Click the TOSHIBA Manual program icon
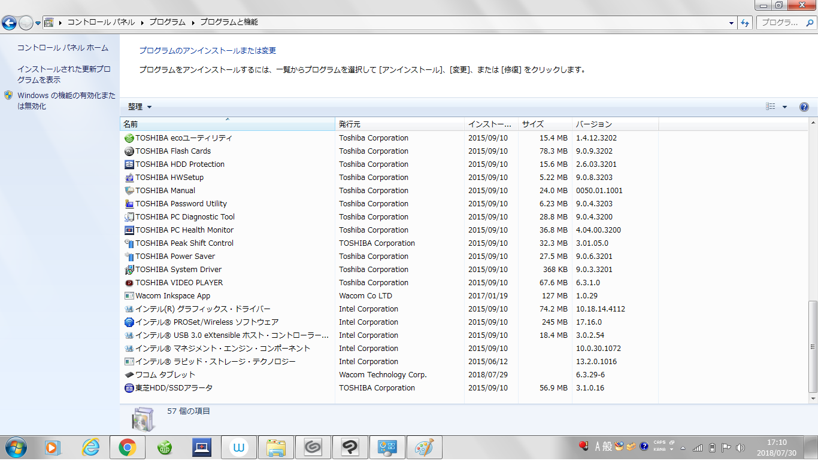Viewport: 818px width, 461px height. (x=129, y=191)
